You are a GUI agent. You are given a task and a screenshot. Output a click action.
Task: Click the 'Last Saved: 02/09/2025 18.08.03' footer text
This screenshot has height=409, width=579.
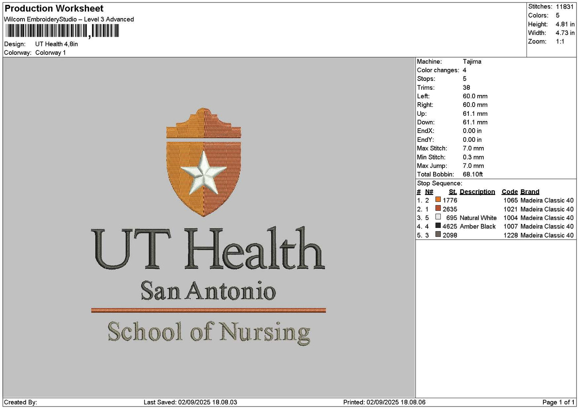[190, 402]
